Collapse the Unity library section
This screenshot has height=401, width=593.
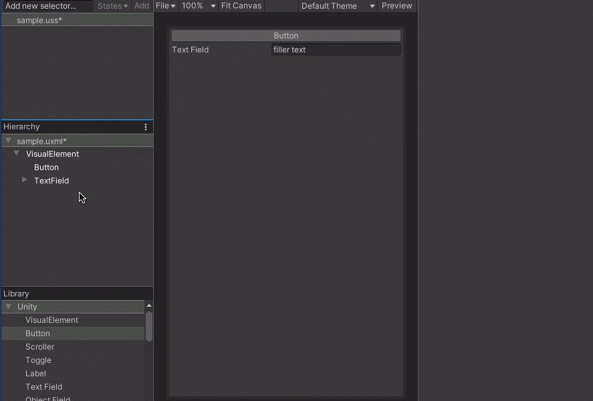[x=8, y=307]
